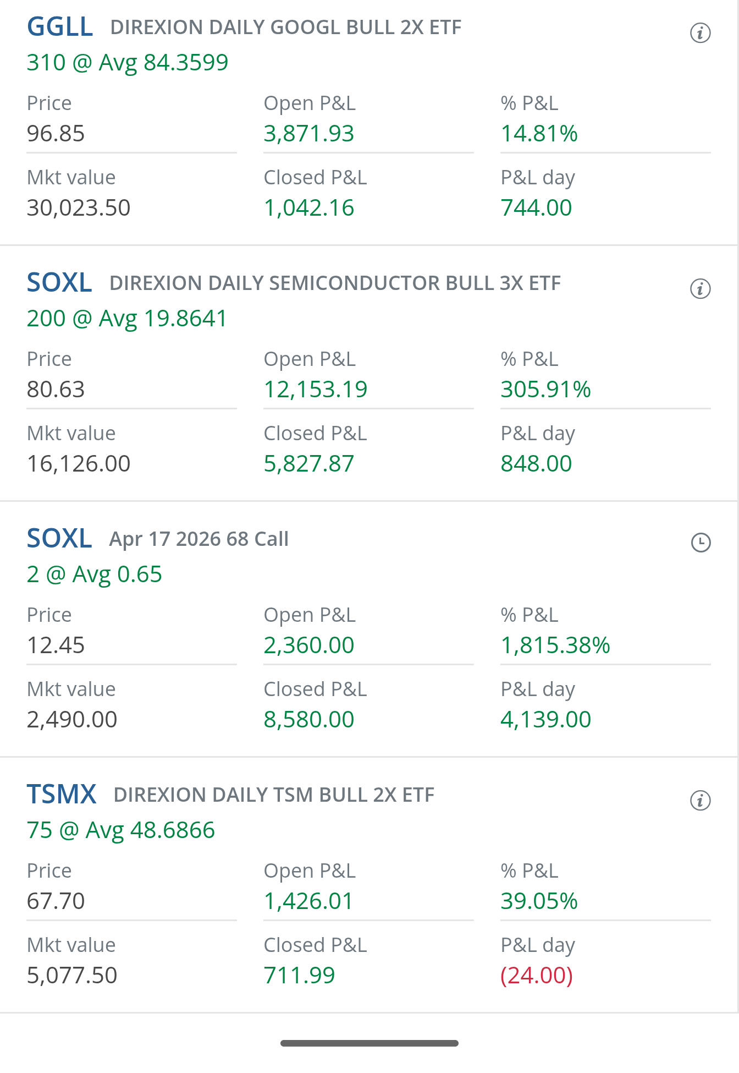Image resolution: width=739 pixels, height=1073 pixels.
Task: Open the TSMX ticker symbol
Action: click(x=62, y=795)
